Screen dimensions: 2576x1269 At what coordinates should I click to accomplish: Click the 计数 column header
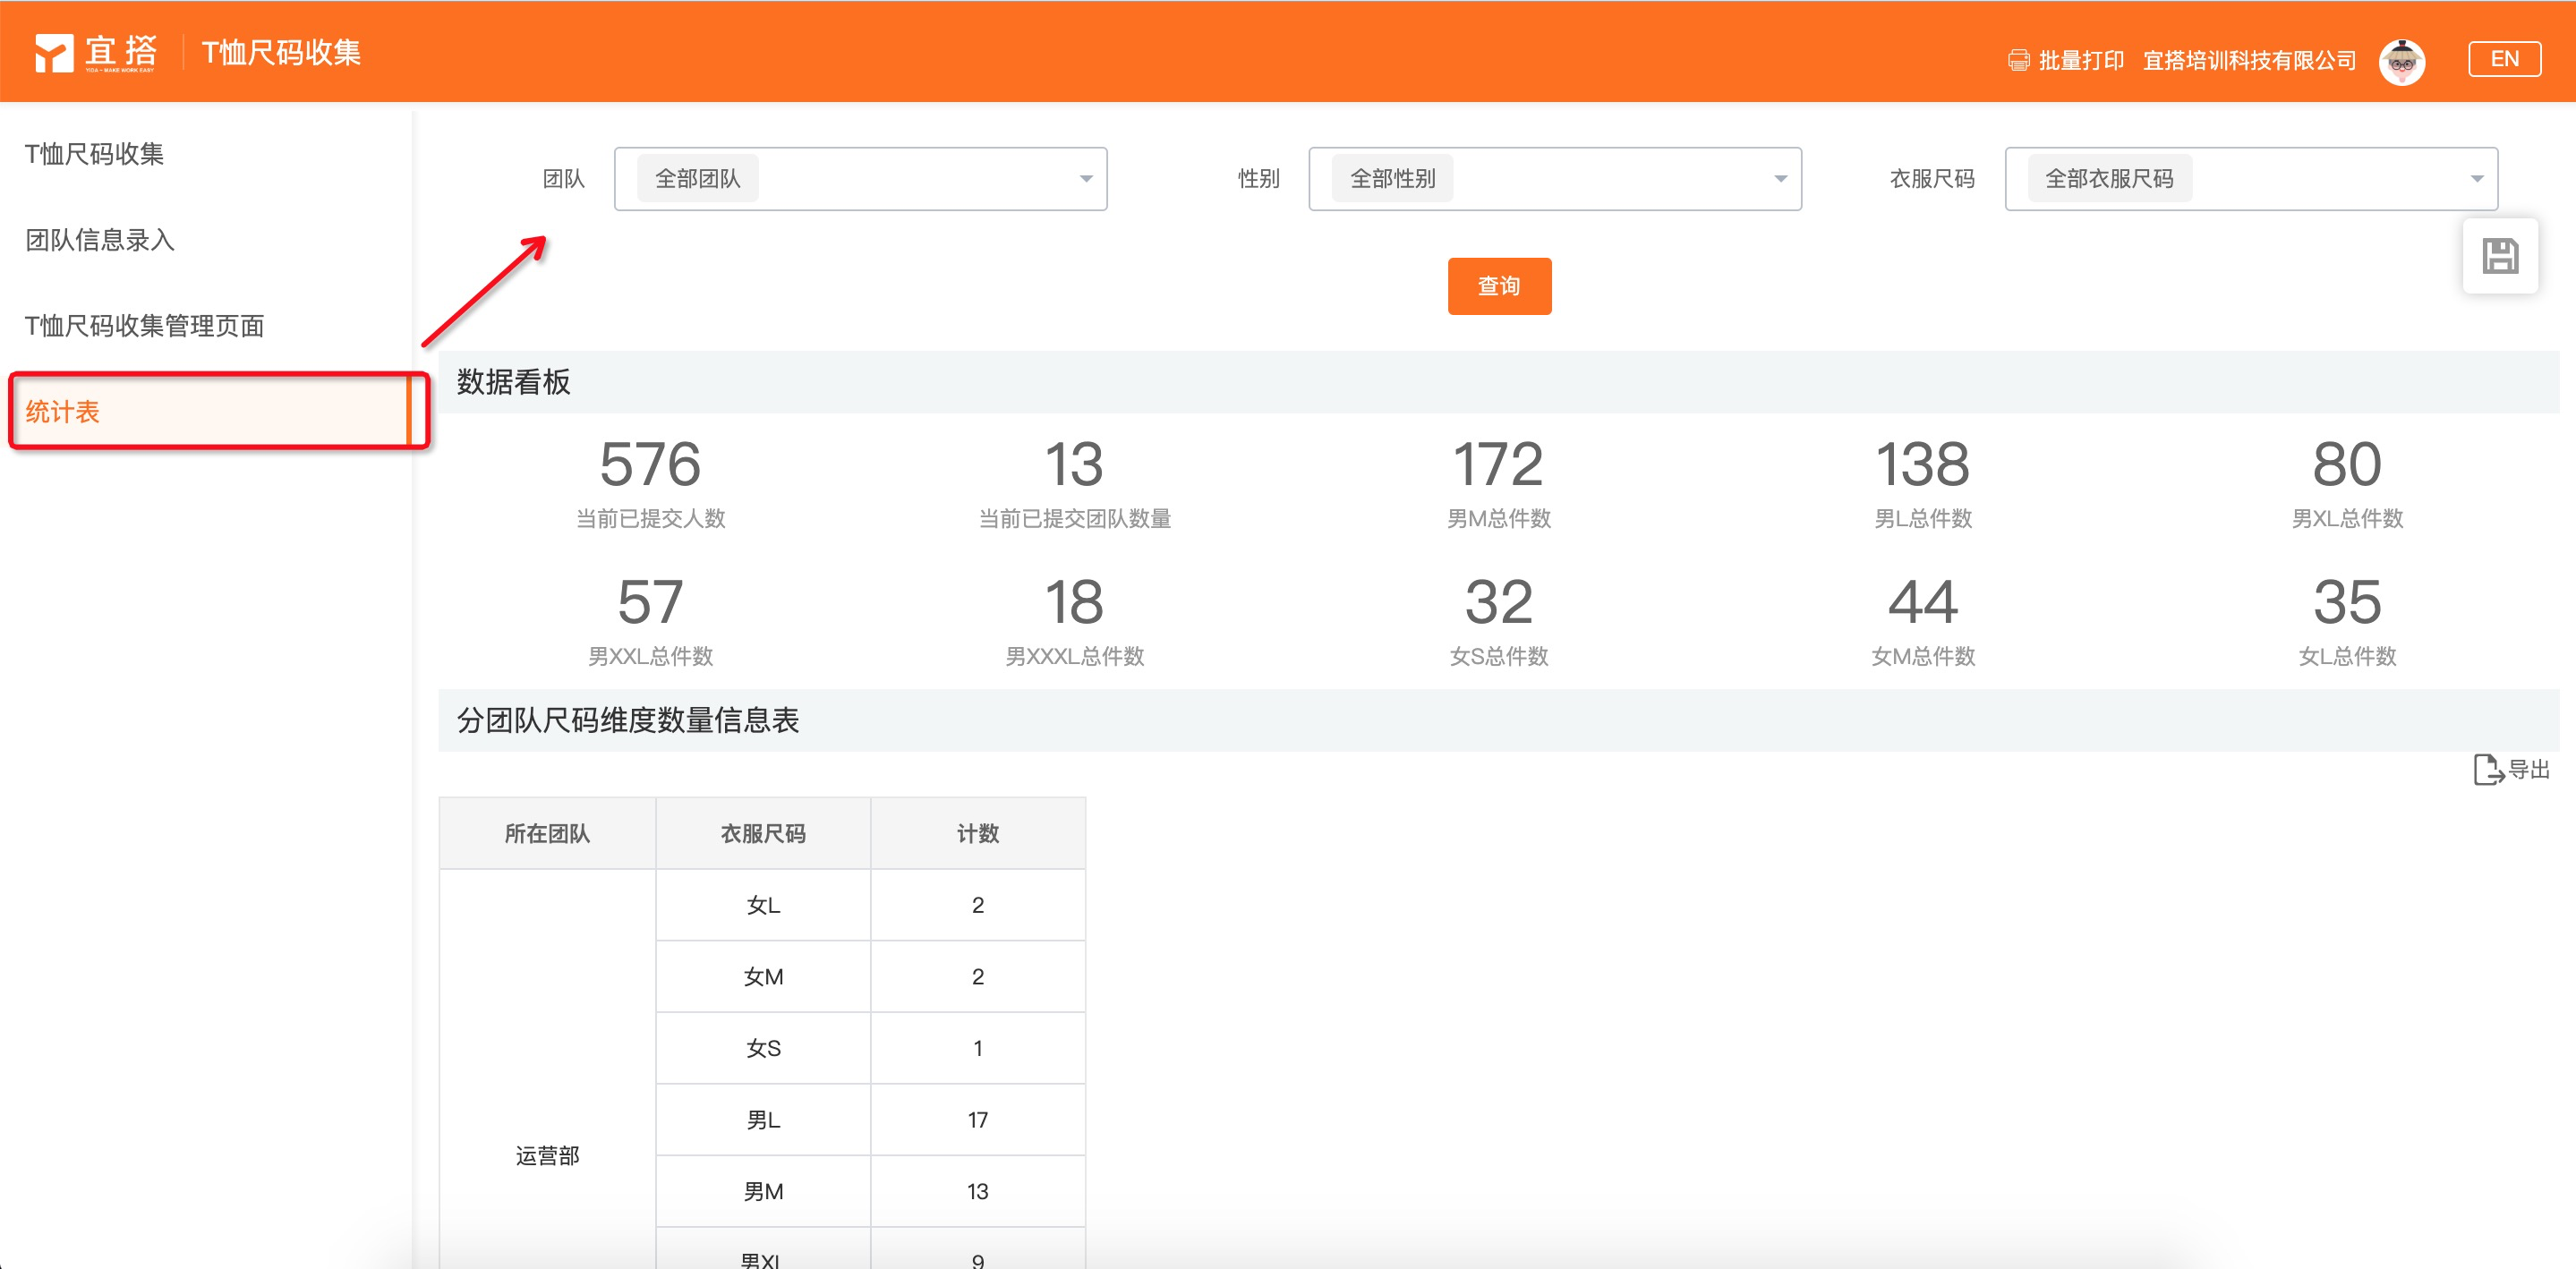(x=977, y=834)
